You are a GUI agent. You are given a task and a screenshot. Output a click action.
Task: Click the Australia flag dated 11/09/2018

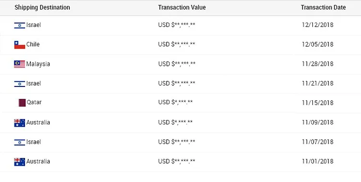pos(20,123)
